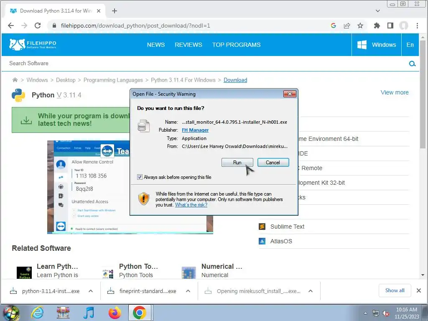This screenshot has width=428, height=321.
Task: Click the Google icon in the address bar
Action: coord(333,25)
